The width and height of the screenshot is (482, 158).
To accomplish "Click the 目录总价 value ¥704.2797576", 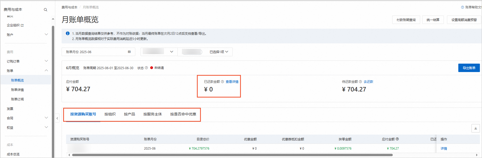I will [199, 149].
